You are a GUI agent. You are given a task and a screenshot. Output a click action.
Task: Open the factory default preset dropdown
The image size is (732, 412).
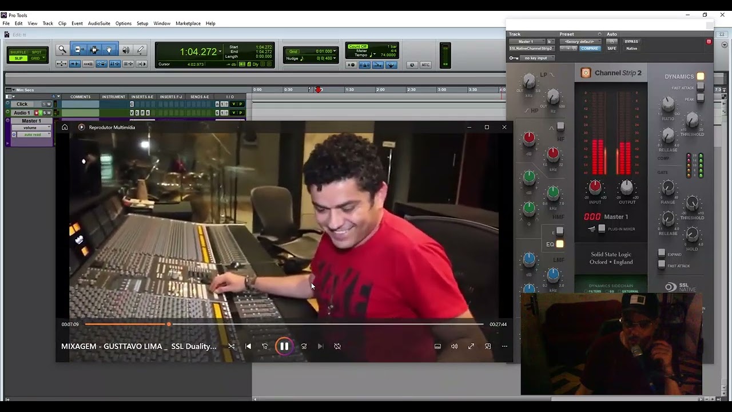pos(580,42)
